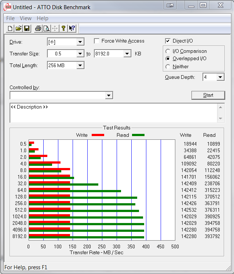Open the Queue Depth dropdown
Image resolution: width=234 pixels, height=274 pixels.
(220, 77)
